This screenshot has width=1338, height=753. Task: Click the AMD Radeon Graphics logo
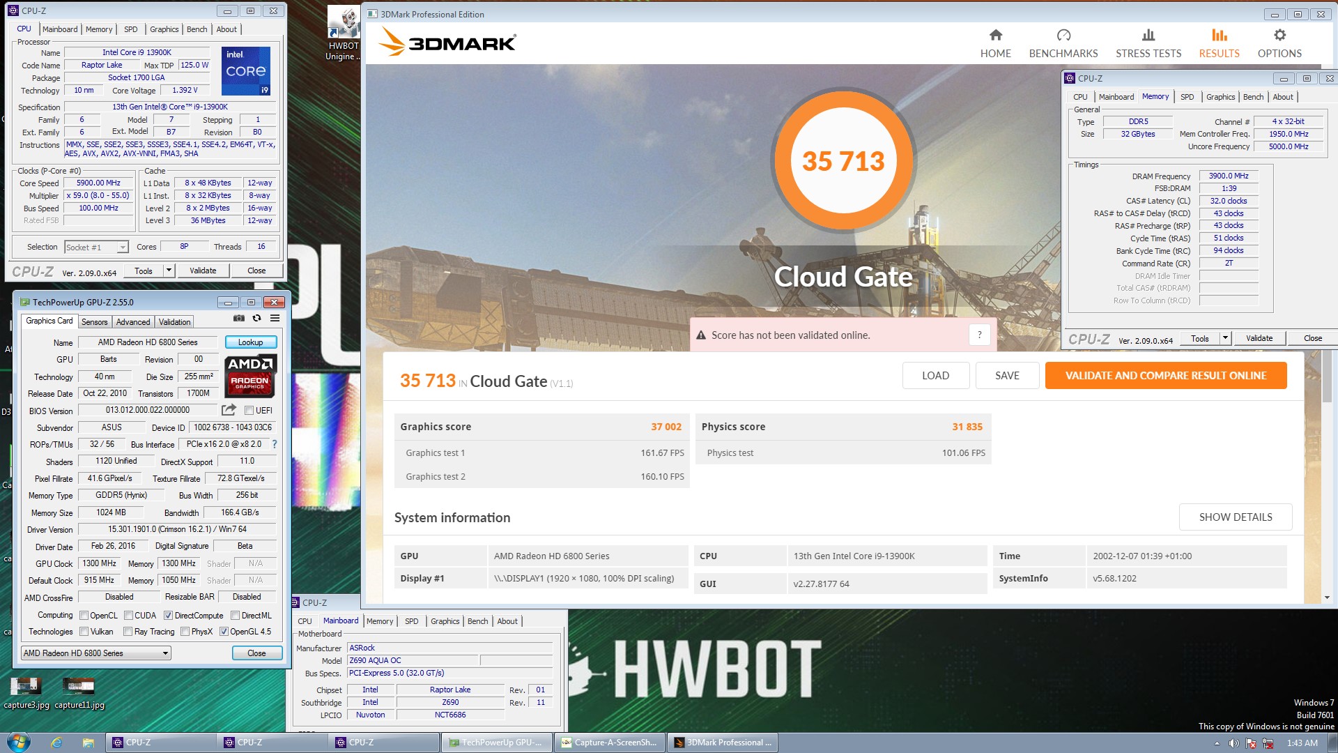pos(250,375)
